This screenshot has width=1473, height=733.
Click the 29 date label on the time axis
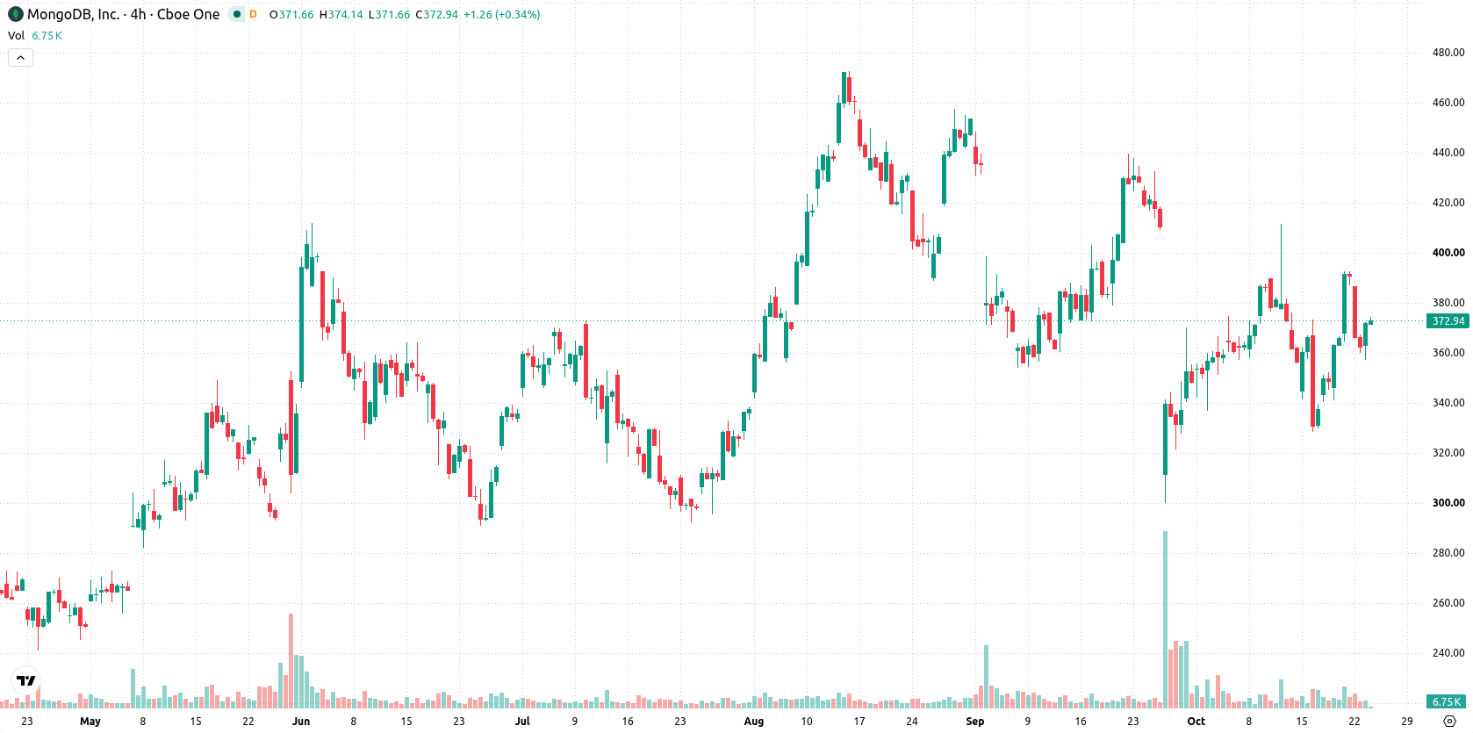click(1407, 722)
